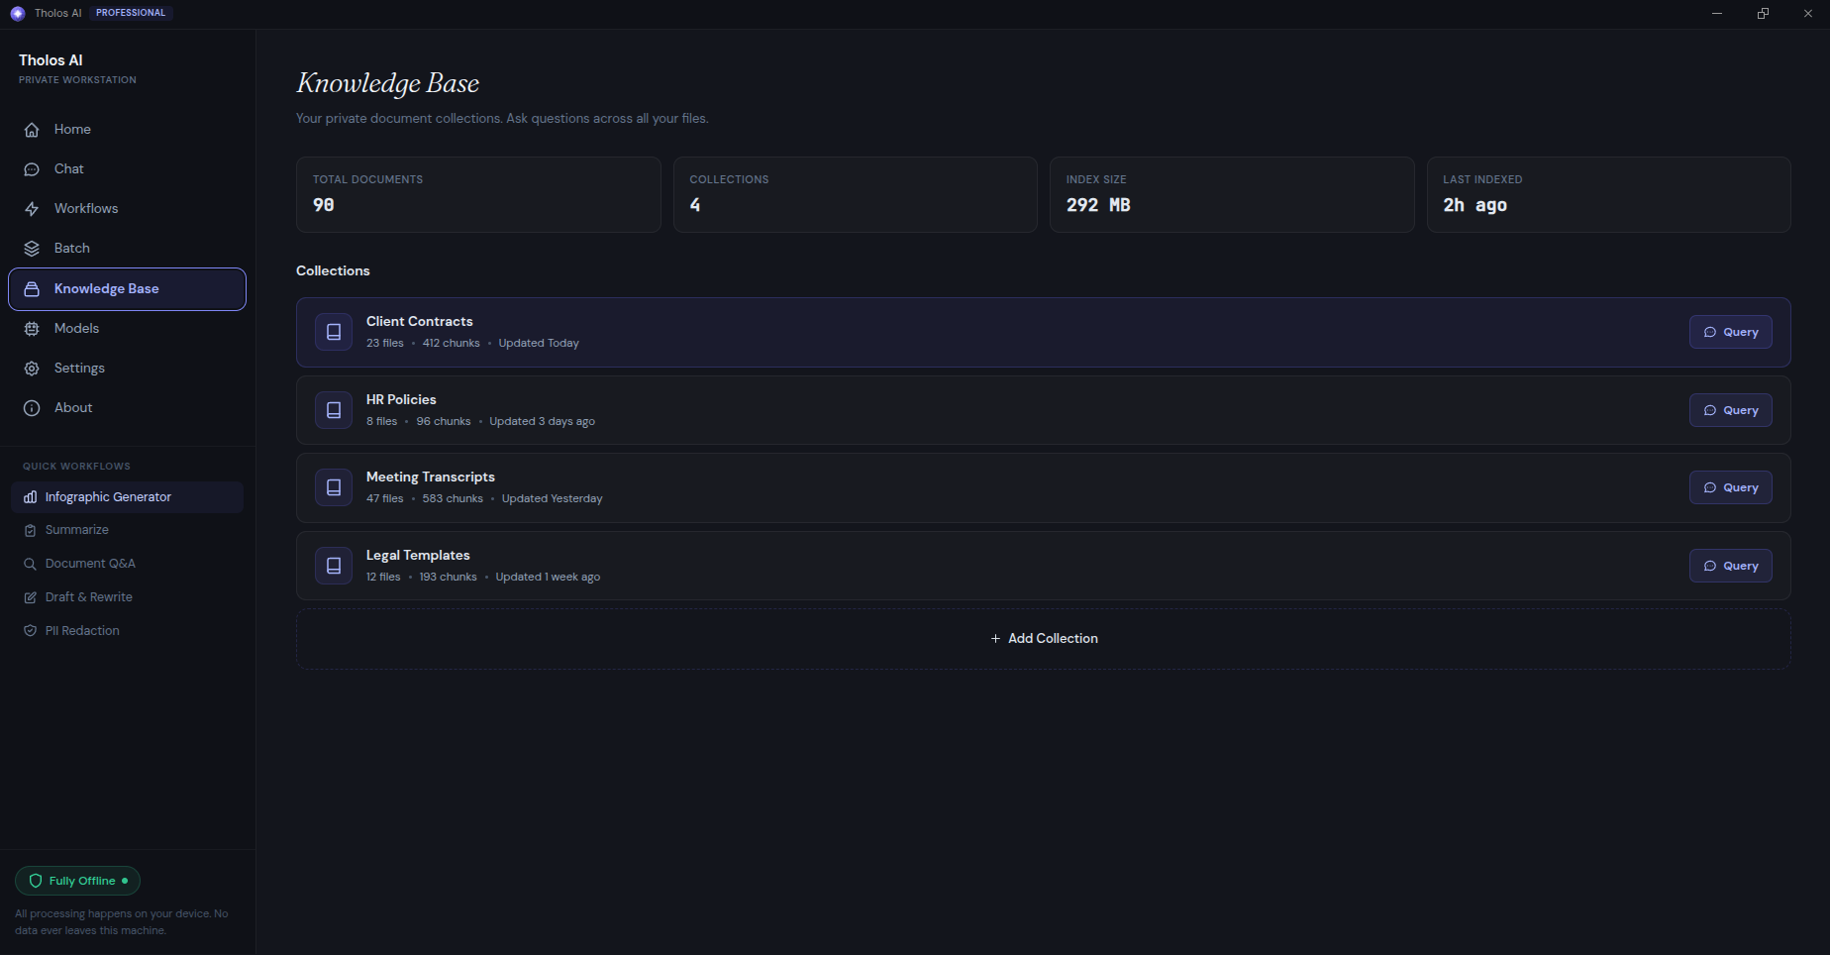This screenshot has height=955, width=1830.
Task: Click the Summarize clipboard icon
Action: point(30,530)
